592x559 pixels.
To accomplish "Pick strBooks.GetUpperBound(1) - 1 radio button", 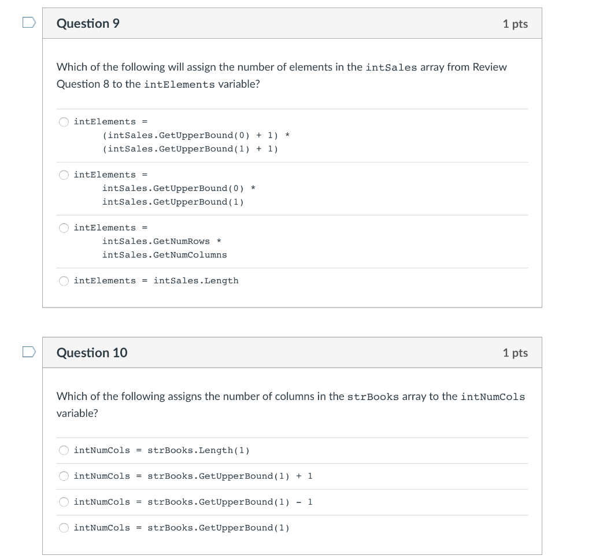I will pyautogui.click(x=64, y=502).
